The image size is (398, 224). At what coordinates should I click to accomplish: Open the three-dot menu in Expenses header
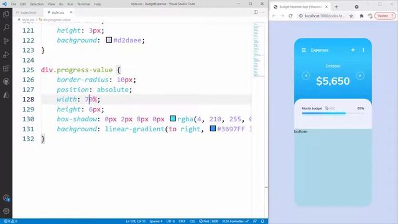(x=363, y=50)
